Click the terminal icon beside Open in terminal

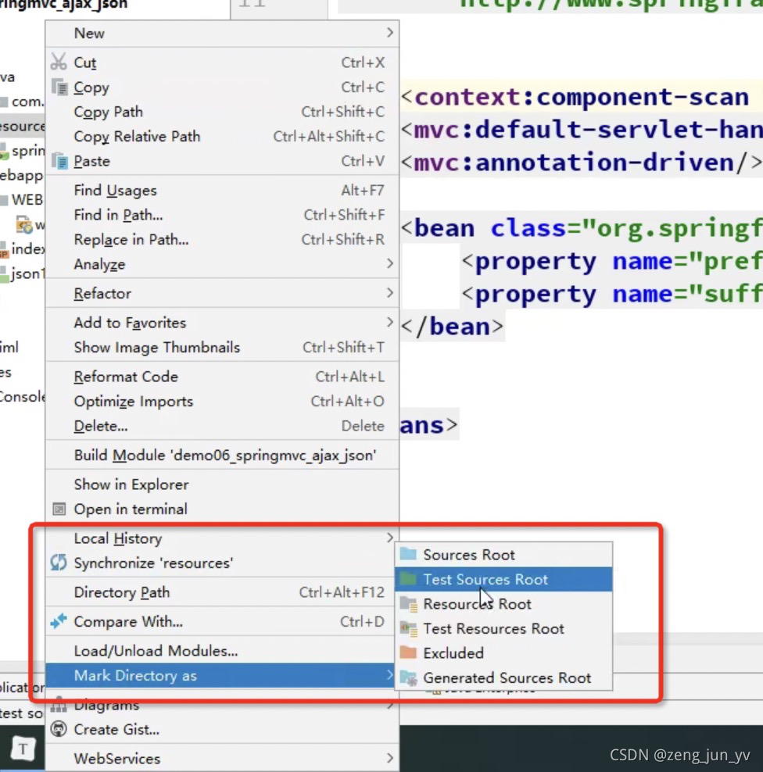59,509
